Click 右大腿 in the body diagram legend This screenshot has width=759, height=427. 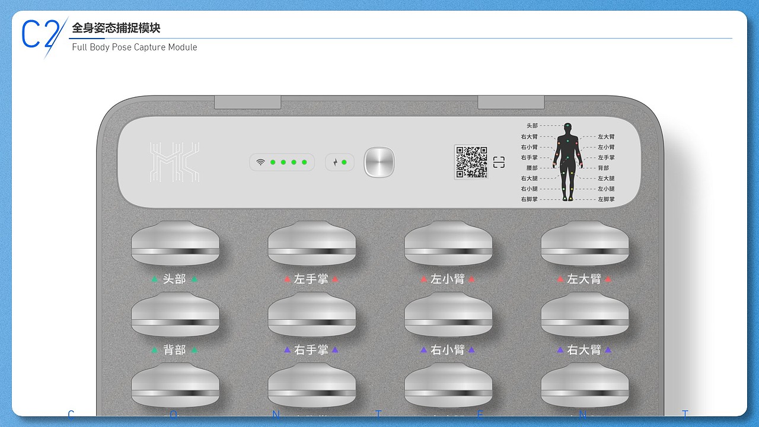530,178
